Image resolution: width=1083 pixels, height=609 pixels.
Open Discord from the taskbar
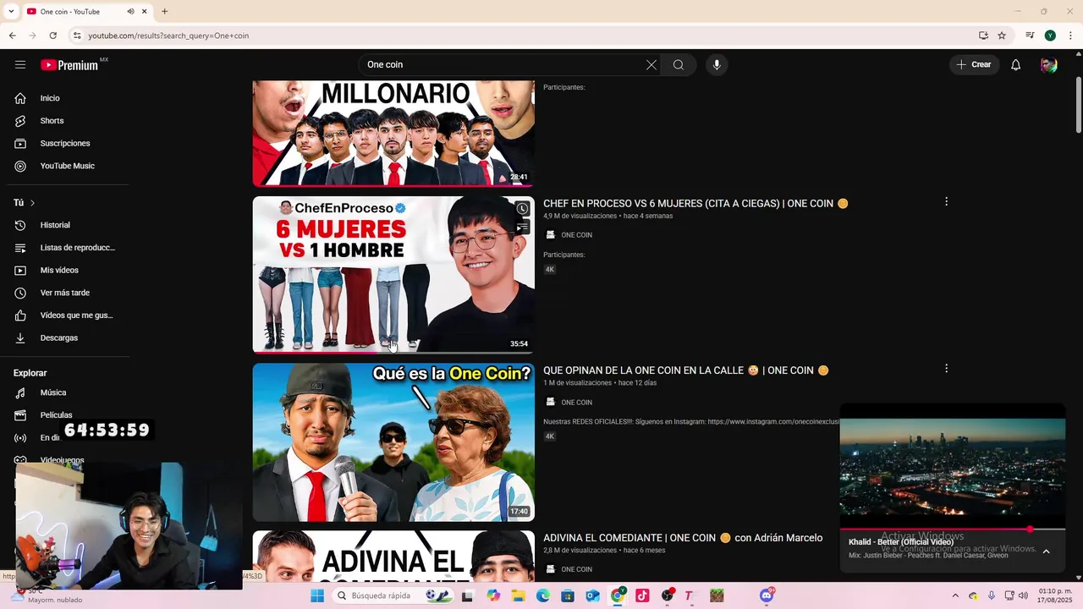pyautogui.click(x=767, y=595)
